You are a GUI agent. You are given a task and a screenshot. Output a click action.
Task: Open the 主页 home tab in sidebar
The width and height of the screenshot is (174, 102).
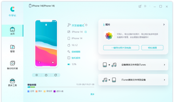click(12, 31)
